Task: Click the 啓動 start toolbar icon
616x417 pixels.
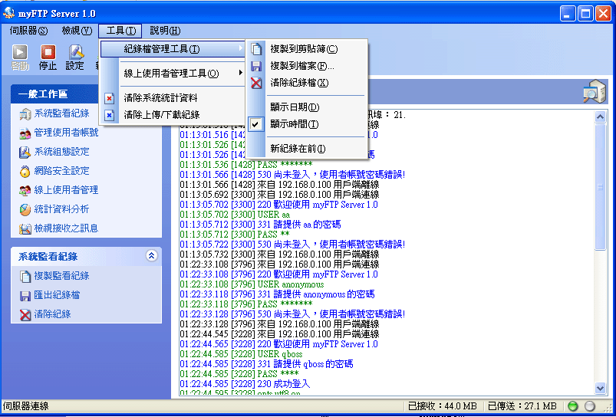Action: [20, 52]
